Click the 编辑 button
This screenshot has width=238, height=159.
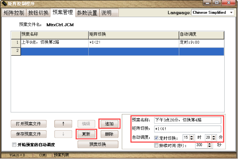[86, 124]
